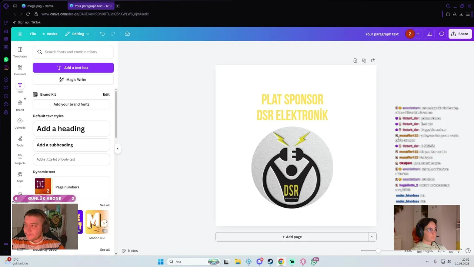Image resolution: width=474 pixels, height=267 pixels.
Task: Open the Notes panel
Action: click(x=130, y=251)
